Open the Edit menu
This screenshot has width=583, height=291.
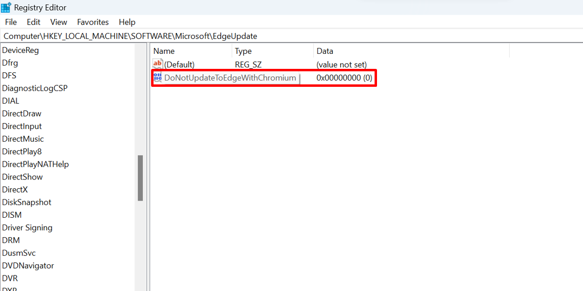[33, 22]
